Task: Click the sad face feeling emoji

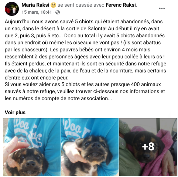Action: click(54, 5)
